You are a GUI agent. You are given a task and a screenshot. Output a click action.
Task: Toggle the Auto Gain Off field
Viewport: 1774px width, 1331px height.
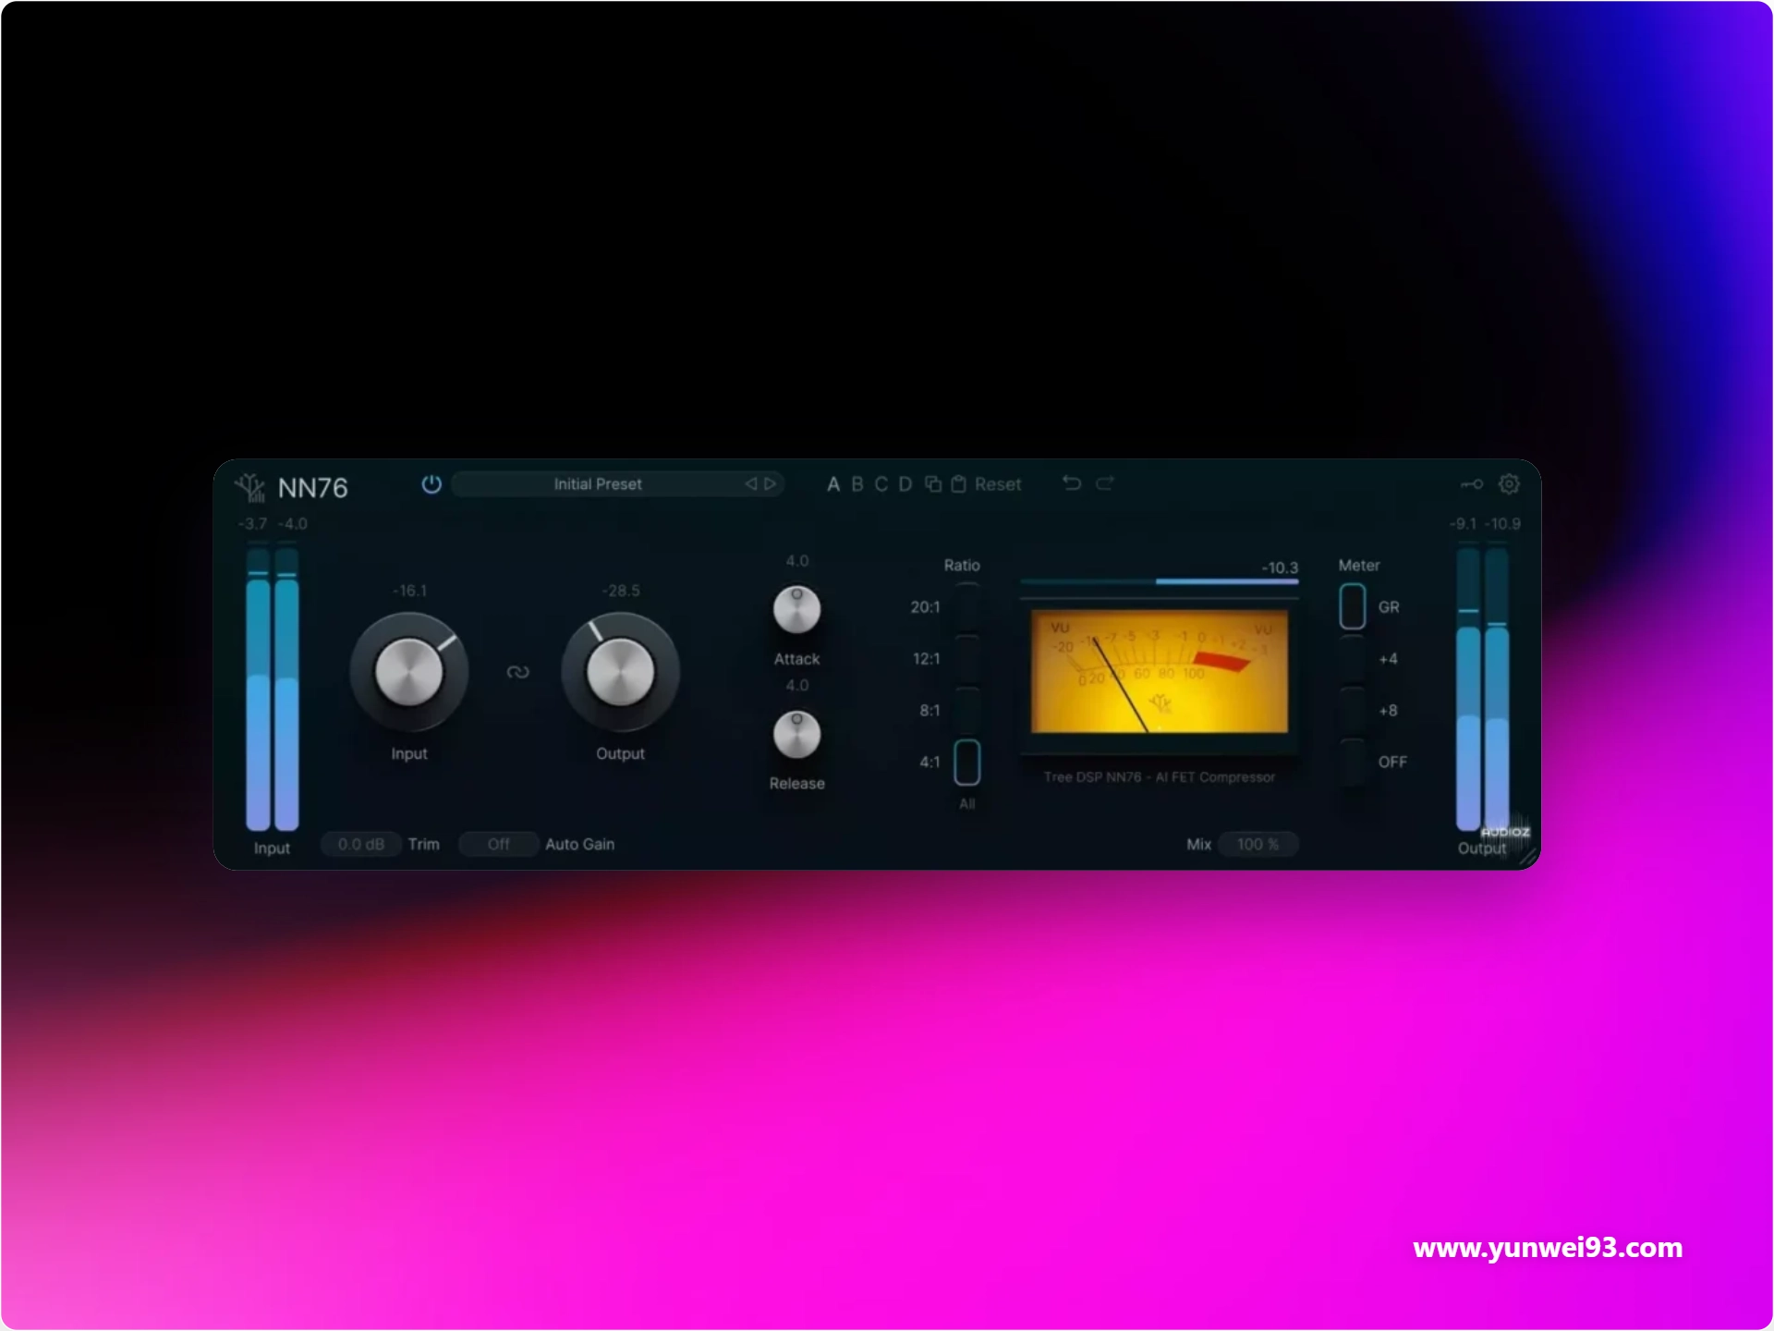click(499, 845)
